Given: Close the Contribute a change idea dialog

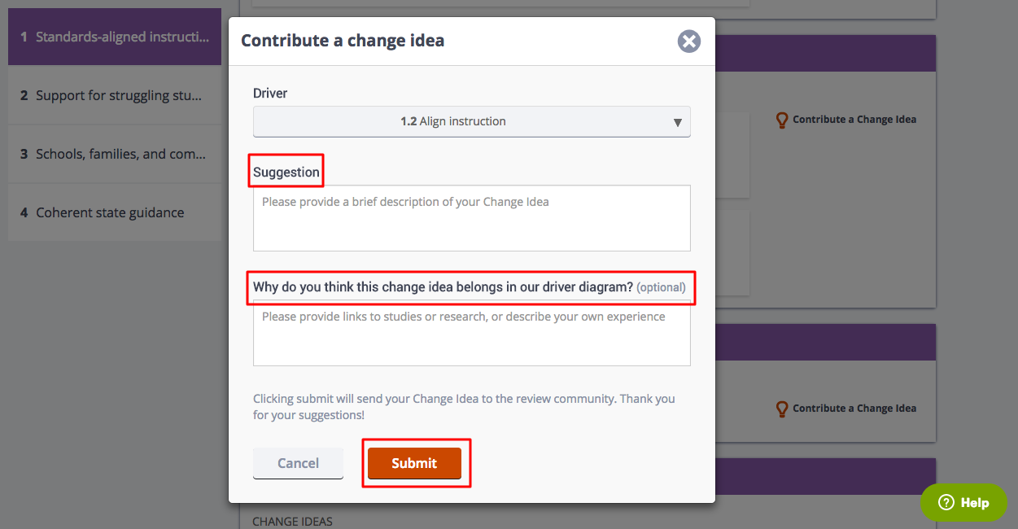Looking at the screenshot, I should coord(689,42).
